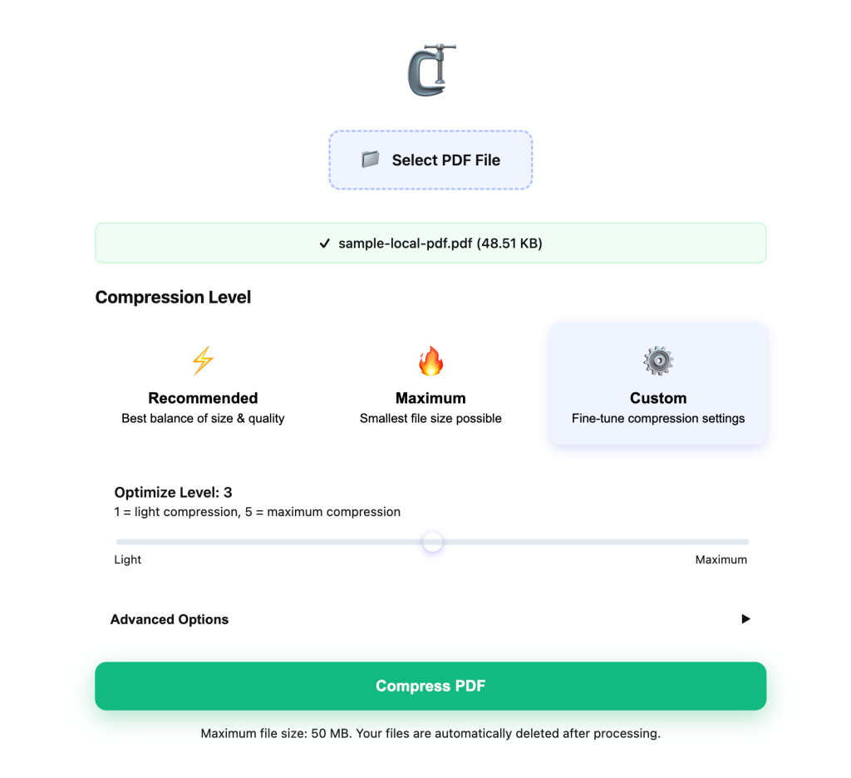Collapse the Custom compression settings panel
The image size is (851, 778).
pyautogui.click(x=657, y=384)
